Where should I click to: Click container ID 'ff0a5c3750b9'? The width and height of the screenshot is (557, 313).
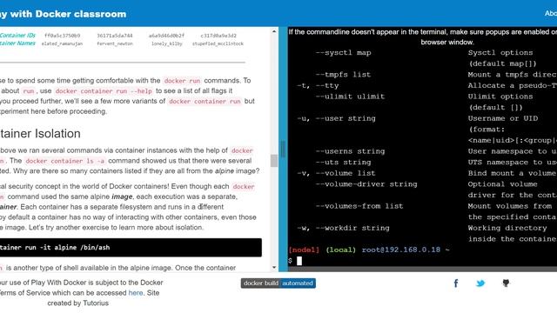pyautogui.click(x=62, y=36)
